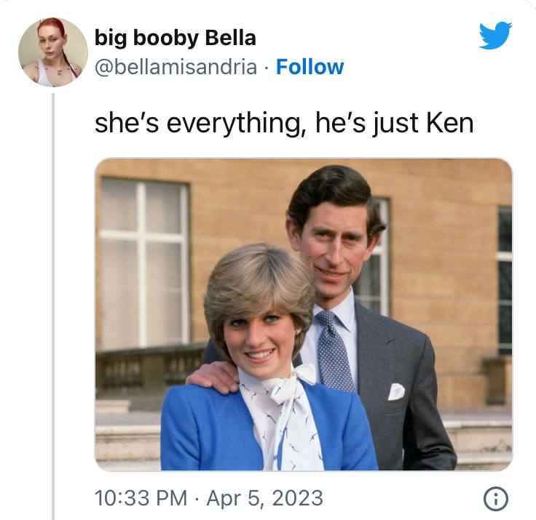Click the Twitter bird logo
Viewport: 536px width, 520px height.
tap(495, 36)
